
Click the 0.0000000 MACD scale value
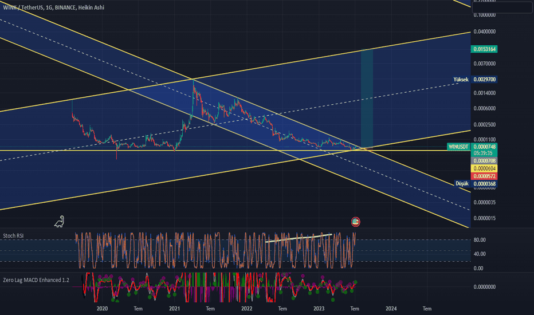point(484,287)
